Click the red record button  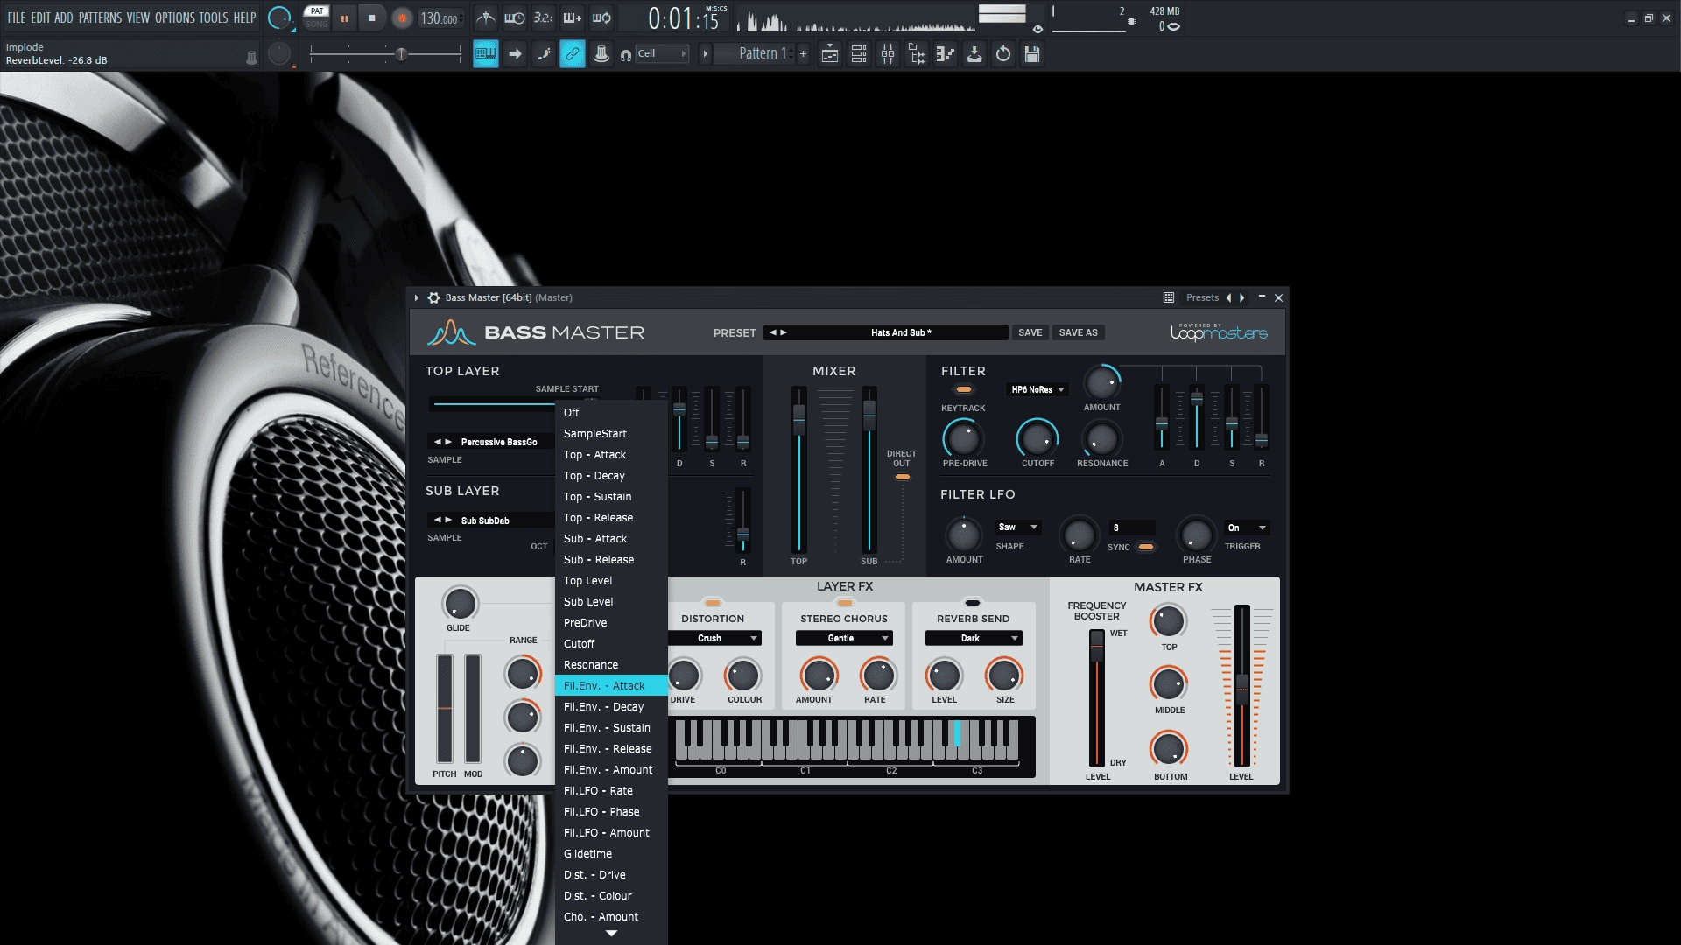point(402,18)
